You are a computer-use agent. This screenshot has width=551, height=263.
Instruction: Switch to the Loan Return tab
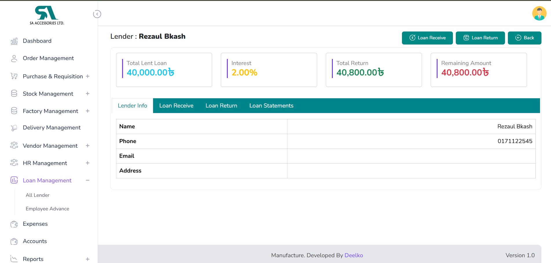click(x=221, y=106)
